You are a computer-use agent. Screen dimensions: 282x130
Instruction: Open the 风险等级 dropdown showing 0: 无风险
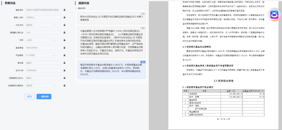[x=40, y=55]
